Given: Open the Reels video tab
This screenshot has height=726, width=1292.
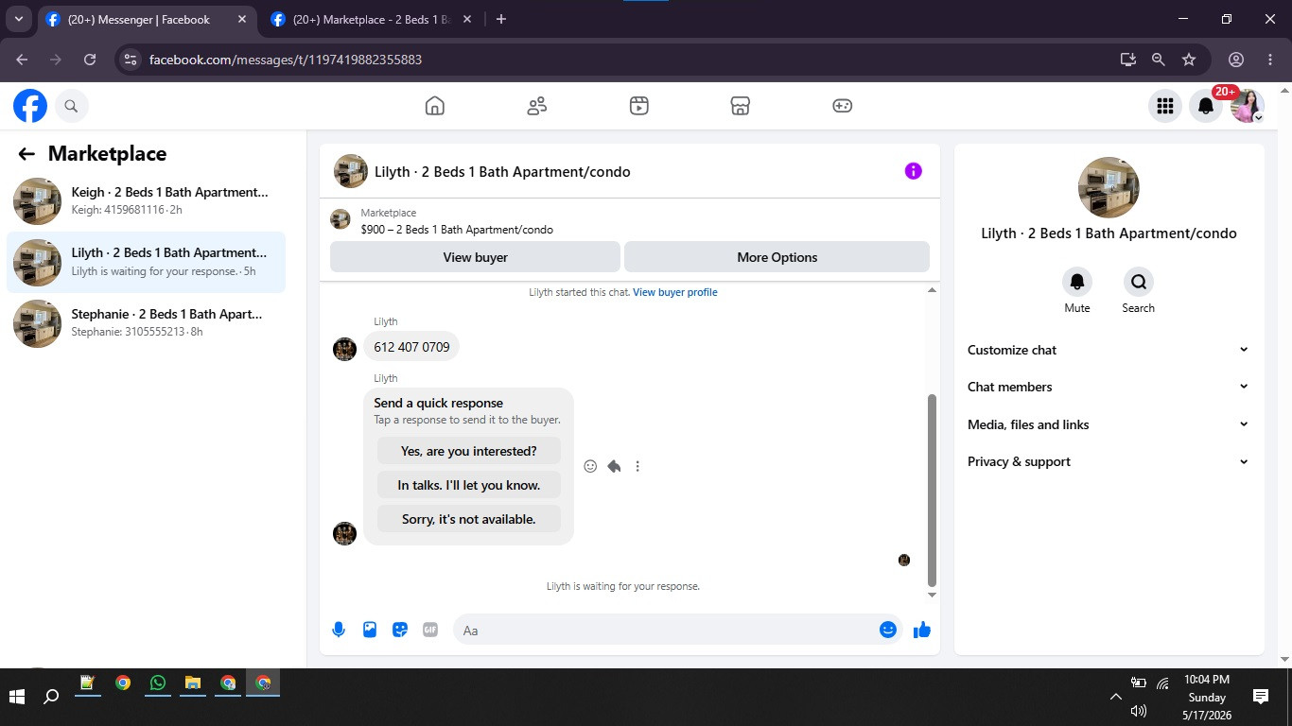Looking at the screenshot, I should click(x=639, y=106).
